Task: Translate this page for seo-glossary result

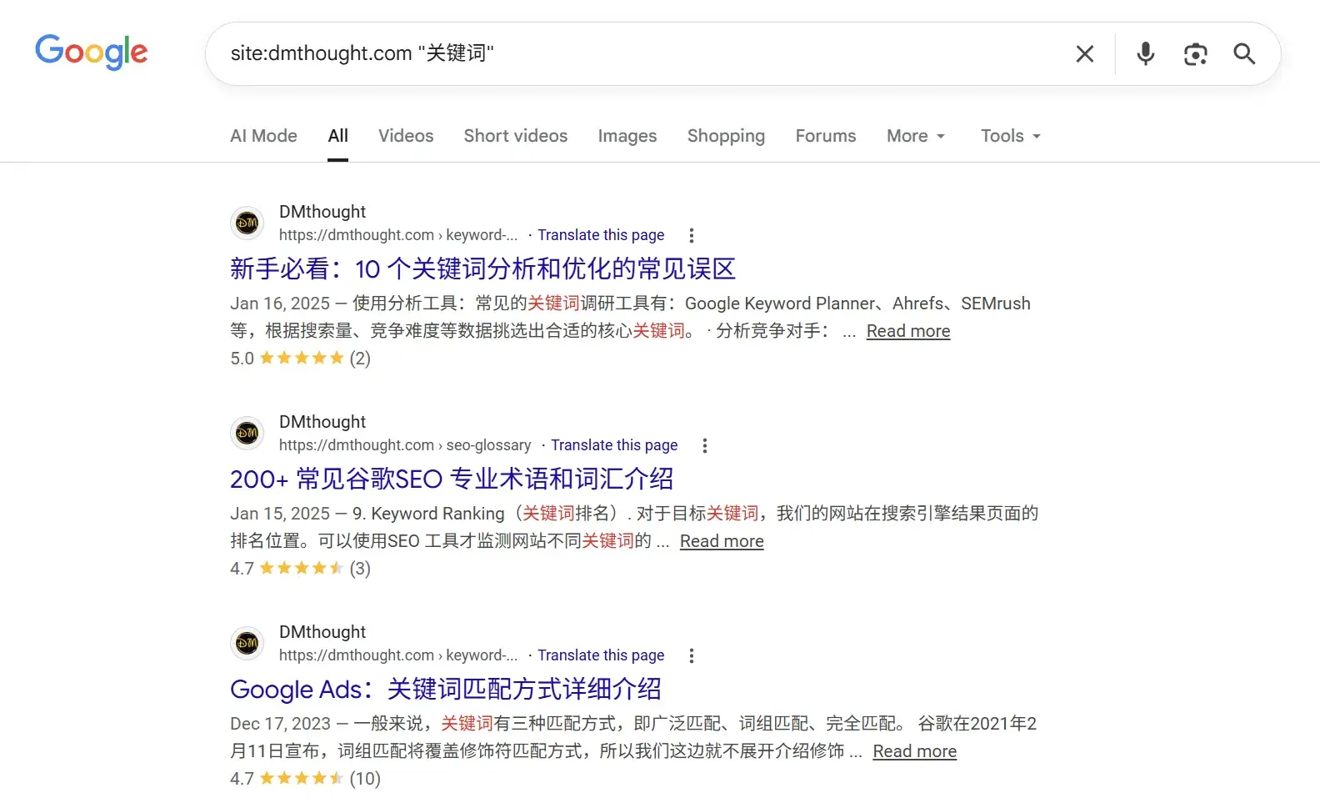Action: tap(614, 445)
